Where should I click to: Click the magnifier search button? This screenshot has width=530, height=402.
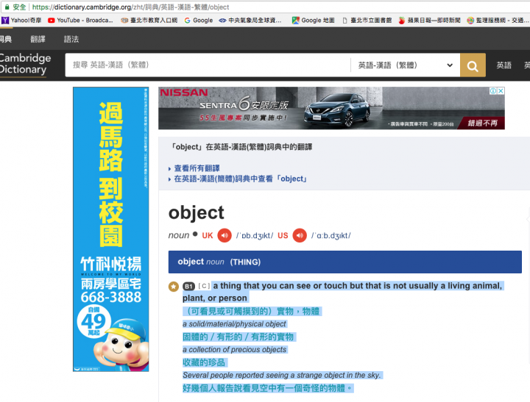coord(473,65)
